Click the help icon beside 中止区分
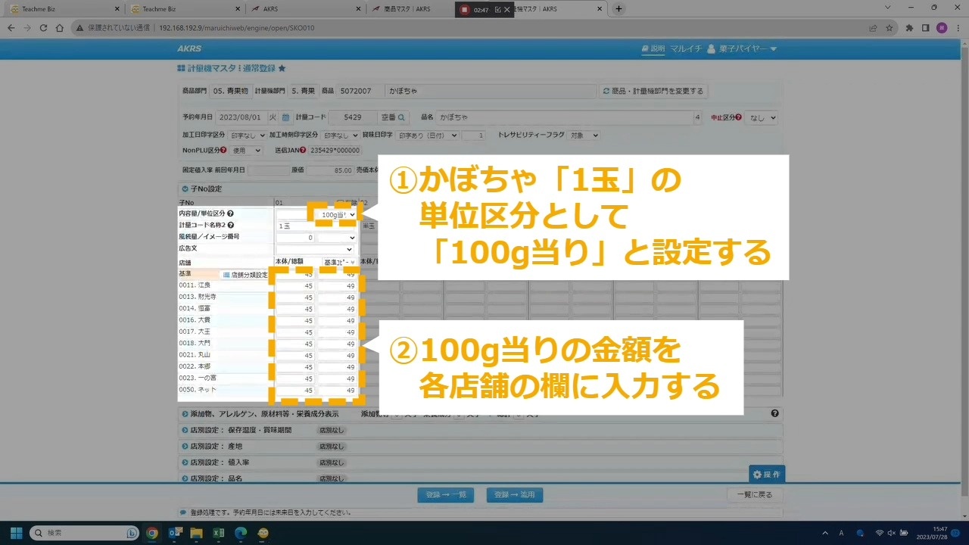Screen dimensions: 969x545 coord(737,118)
